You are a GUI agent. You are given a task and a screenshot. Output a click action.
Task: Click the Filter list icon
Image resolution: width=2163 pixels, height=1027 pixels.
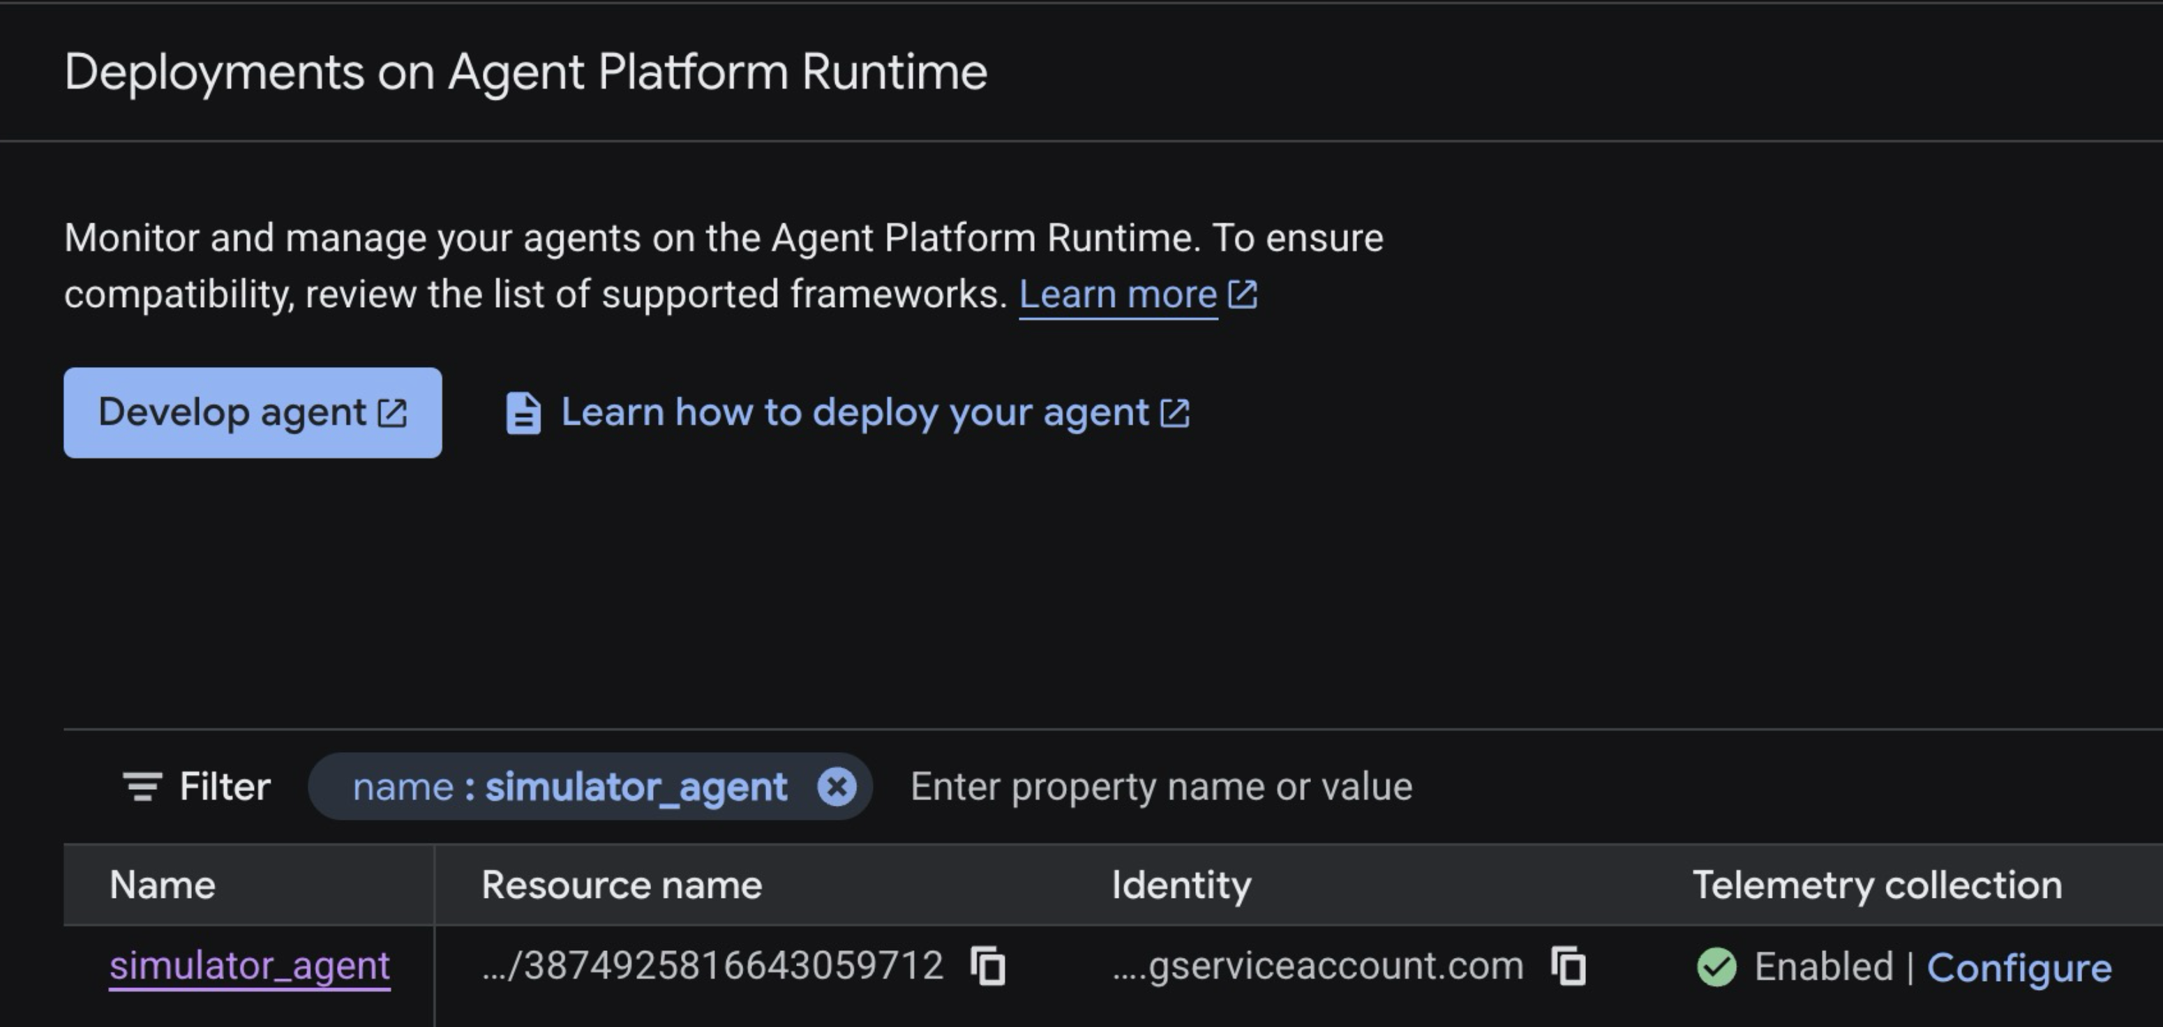click(x=143, y=787)
